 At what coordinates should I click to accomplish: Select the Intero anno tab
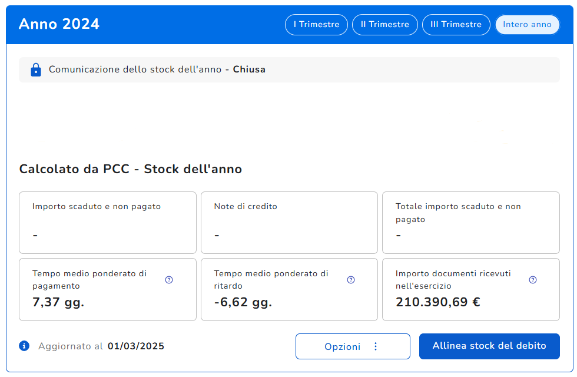click(x=527, y=25)
